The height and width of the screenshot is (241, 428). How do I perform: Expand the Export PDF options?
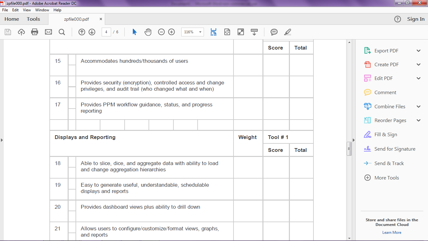coord(419,50)
